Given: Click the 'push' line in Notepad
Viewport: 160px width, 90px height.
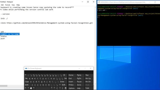Looking at the screenshot, I should click(x=3, y=38).
